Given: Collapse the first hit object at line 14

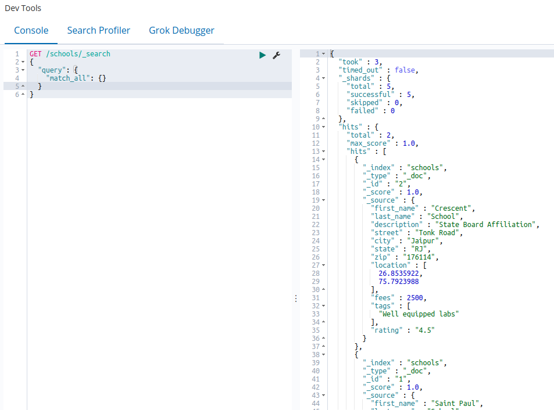Looking at the screenshot, I should tap(323, 160).
